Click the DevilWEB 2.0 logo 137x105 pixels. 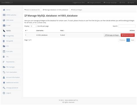[x=7, y=3]
